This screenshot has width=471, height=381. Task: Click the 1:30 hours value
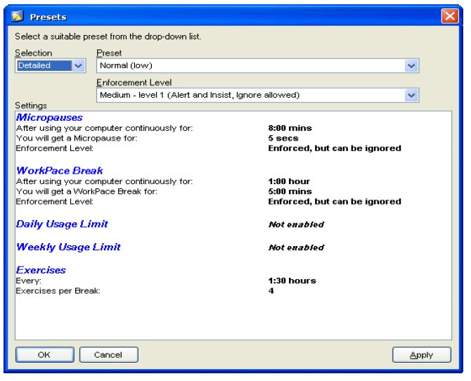pyautogui.click(x=292, y=280)
